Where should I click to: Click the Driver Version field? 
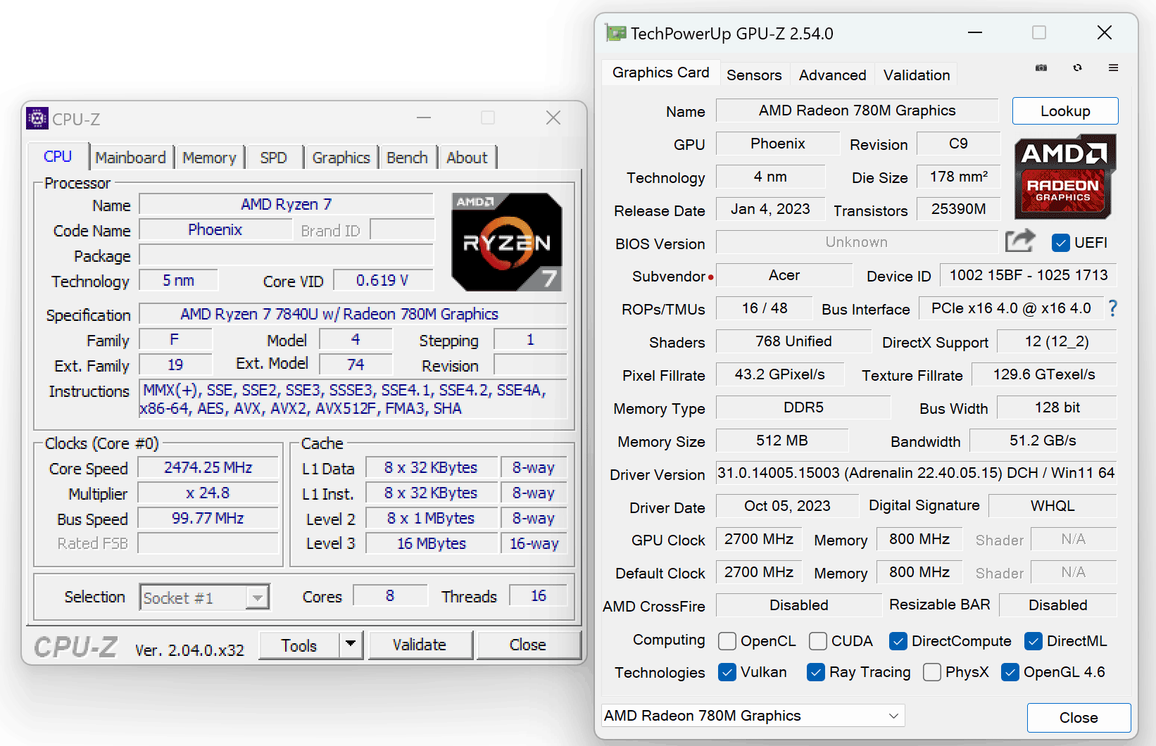[x=916, y=473]
